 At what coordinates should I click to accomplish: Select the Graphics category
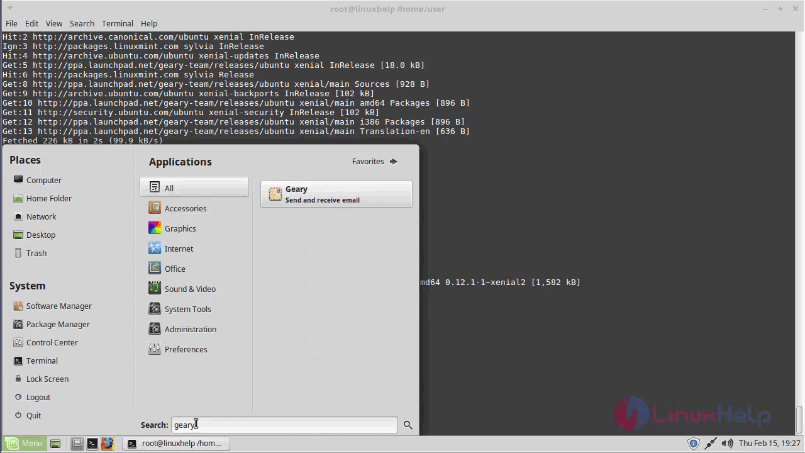click(x=194, y=228)
